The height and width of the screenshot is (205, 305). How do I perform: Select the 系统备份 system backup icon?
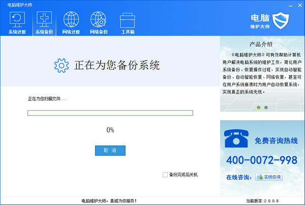[44, 23]
